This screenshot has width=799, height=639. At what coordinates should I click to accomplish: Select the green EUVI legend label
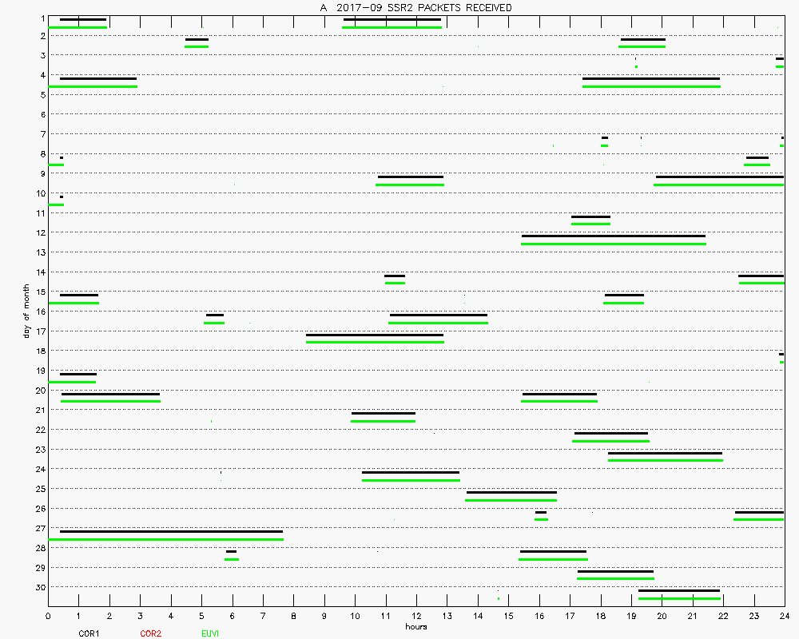(x=211, y=633)
